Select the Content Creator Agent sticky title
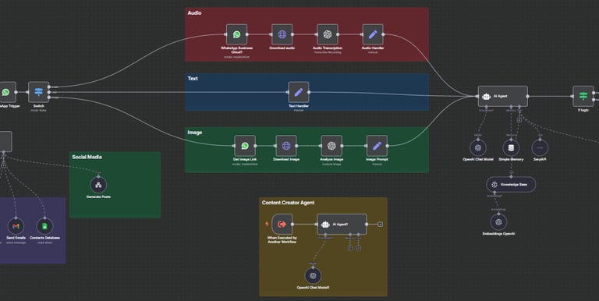599x301 pixels. (x=288, y=203)
